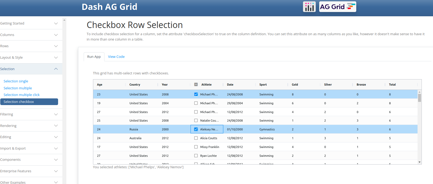The height and width of the screenshot is (184, 433).
Task: Switch to the Run App tab
Action: click(x=94, y=57)
